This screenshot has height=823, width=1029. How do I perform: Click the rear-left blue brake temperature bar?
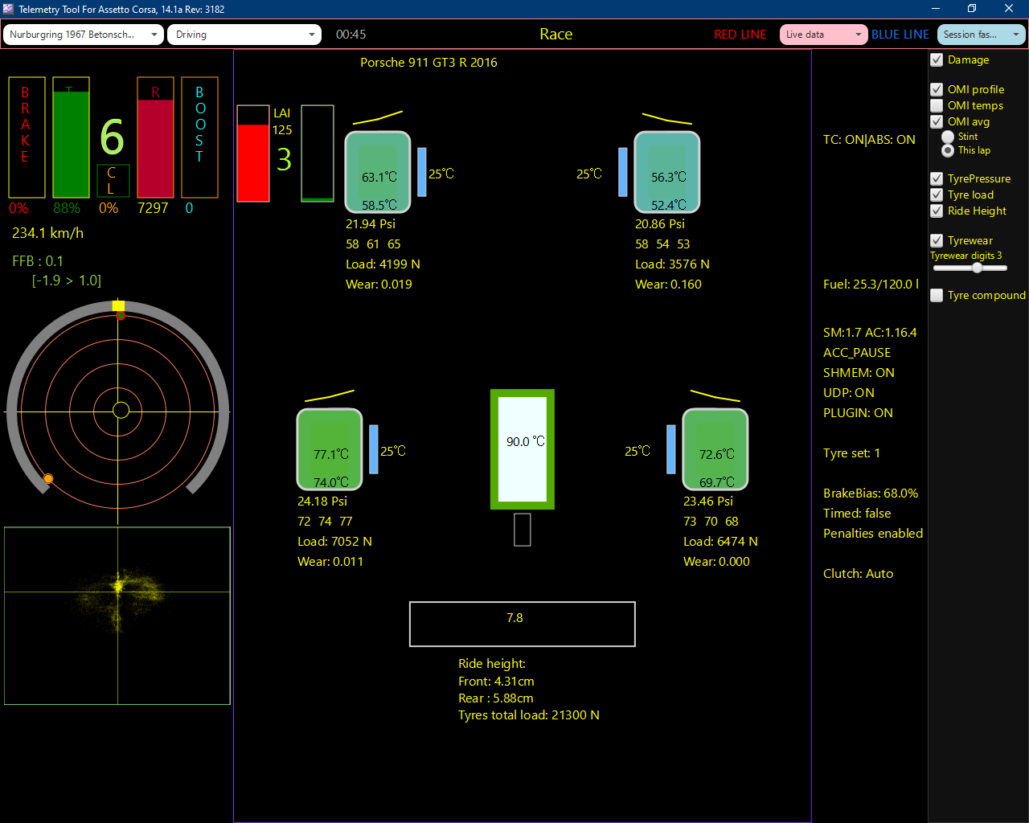click(374, 449)
